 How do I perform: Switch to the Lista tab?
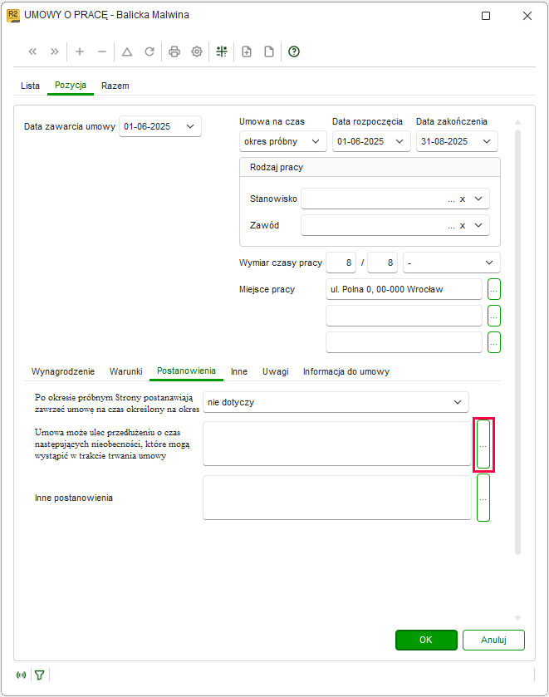coord(30,86)
